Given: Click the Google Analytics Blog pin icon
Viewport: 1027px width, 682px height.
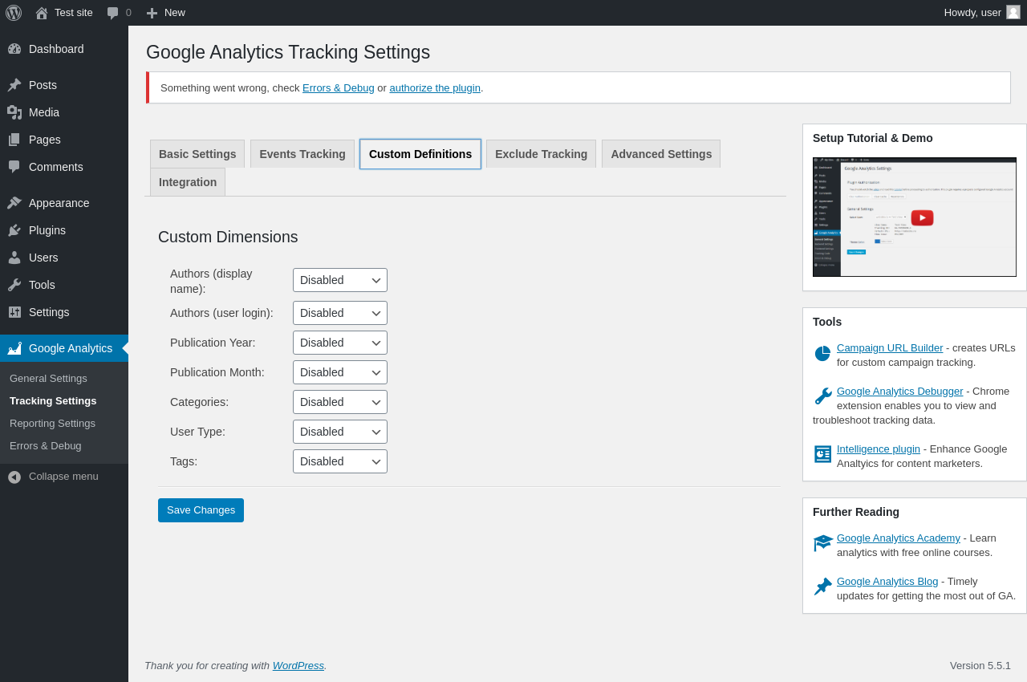Looking at the screenshot, I should [x=822, y=587].
